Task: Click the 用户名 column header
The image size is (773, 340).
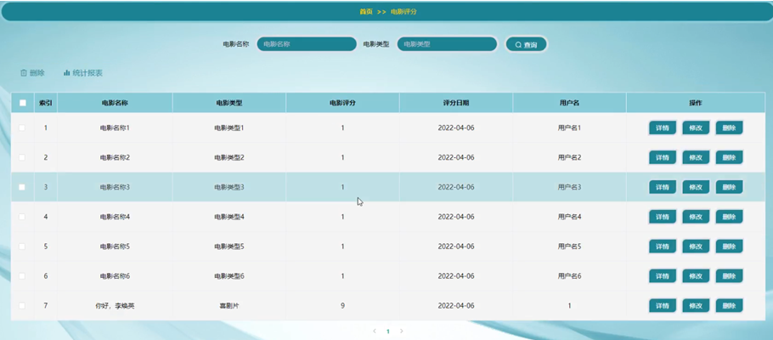Action: click(569, 103)
